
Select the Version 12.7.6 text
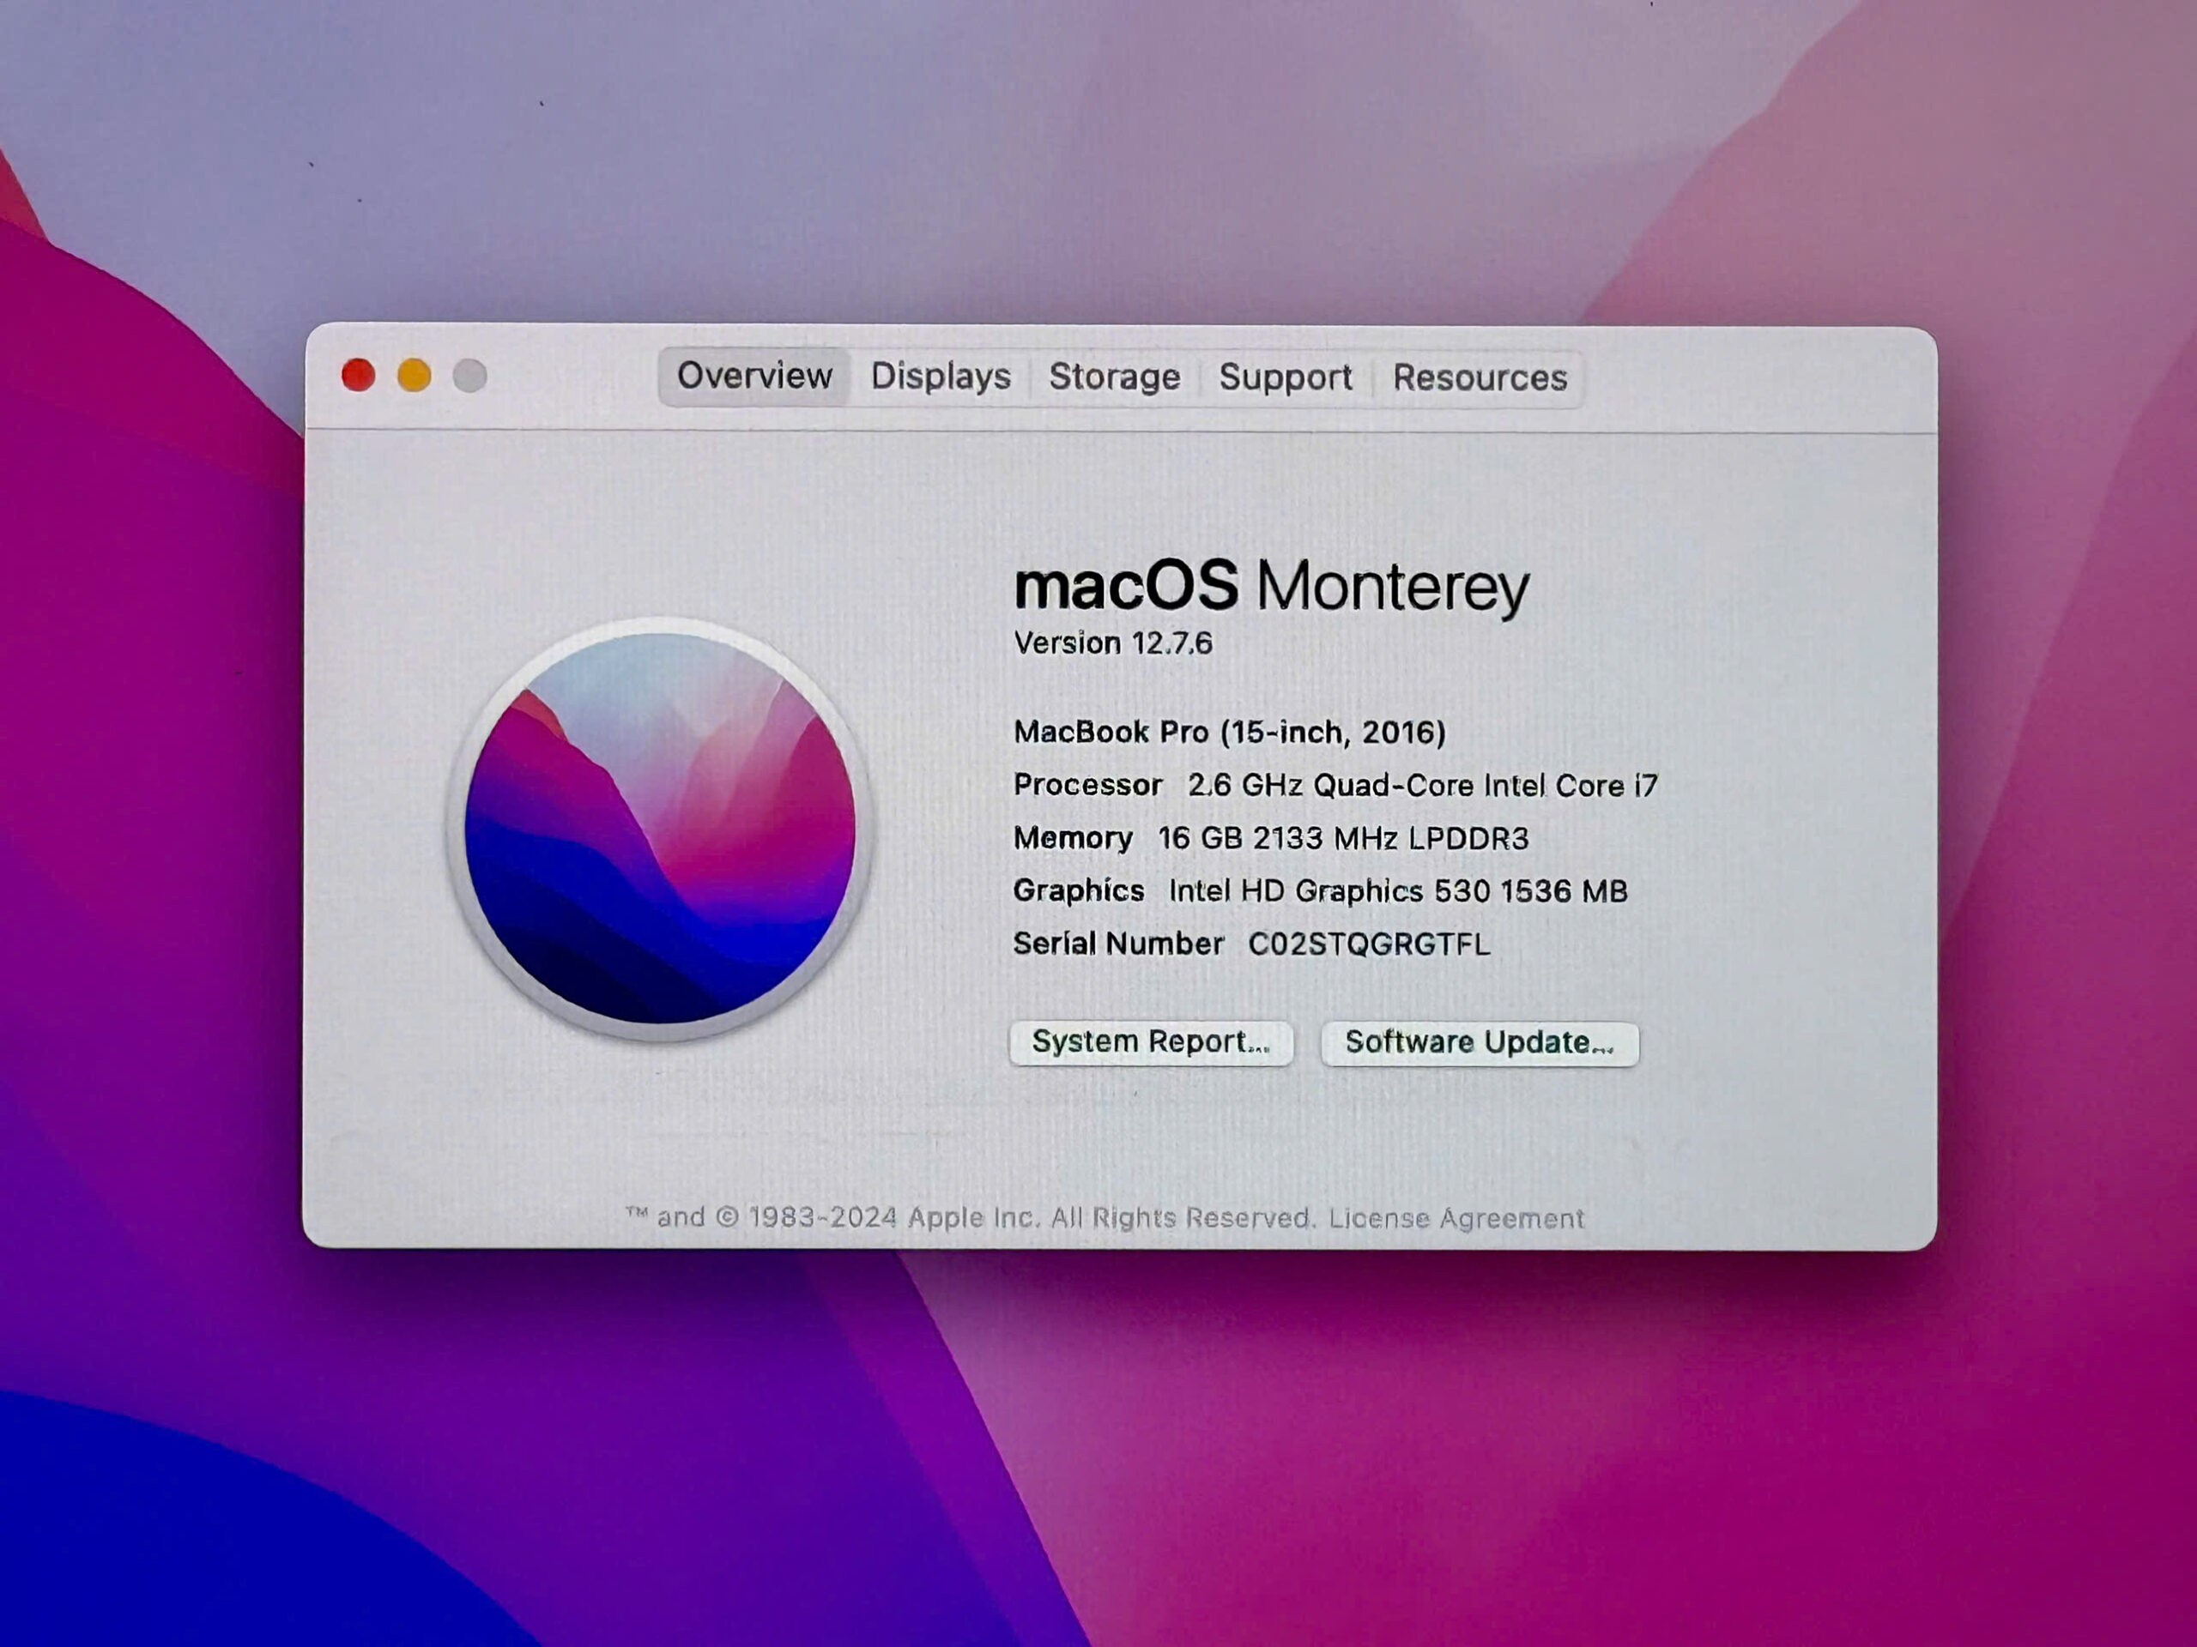pyautogui.click(x=1112, y=643)
